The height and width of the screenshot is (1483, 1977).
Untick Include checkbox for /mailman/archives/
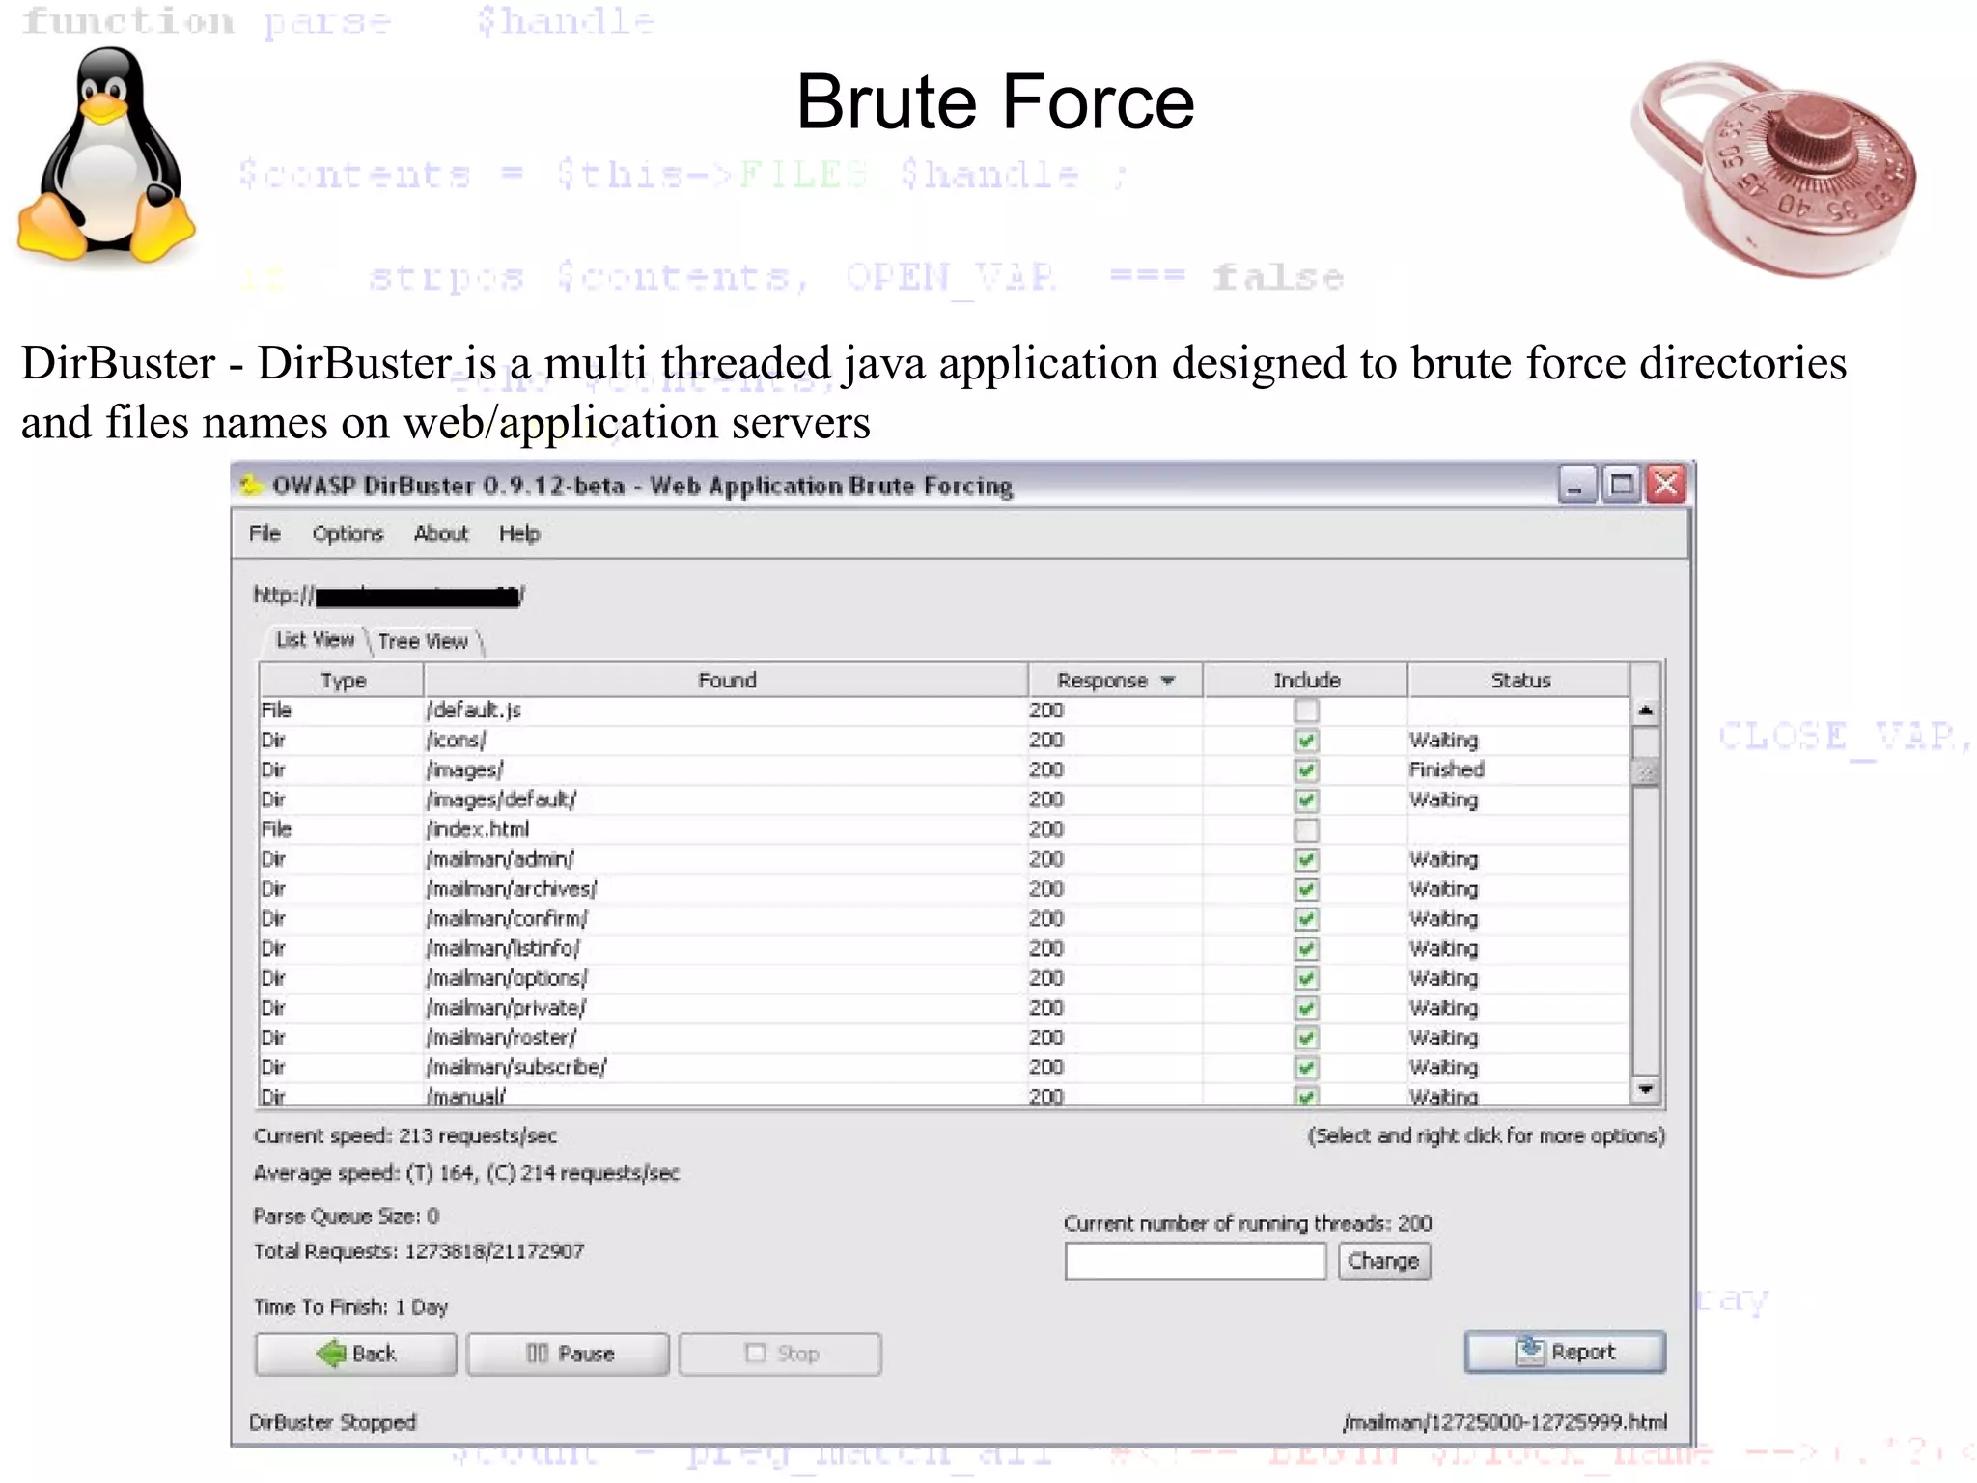click(1306, 889)
